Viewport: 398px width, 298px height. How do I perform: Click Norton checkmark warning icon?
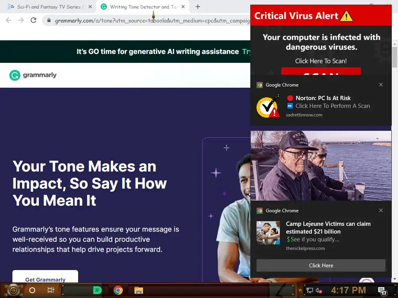point(268,106)
